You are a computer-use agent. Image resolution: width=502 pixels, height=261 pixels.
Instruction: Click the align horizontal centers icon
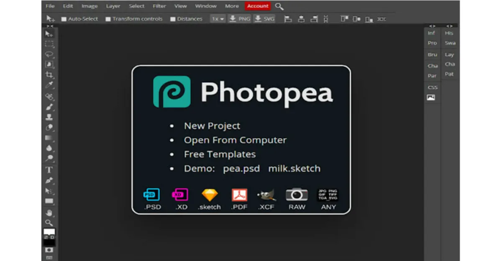(x=301, y=19)
